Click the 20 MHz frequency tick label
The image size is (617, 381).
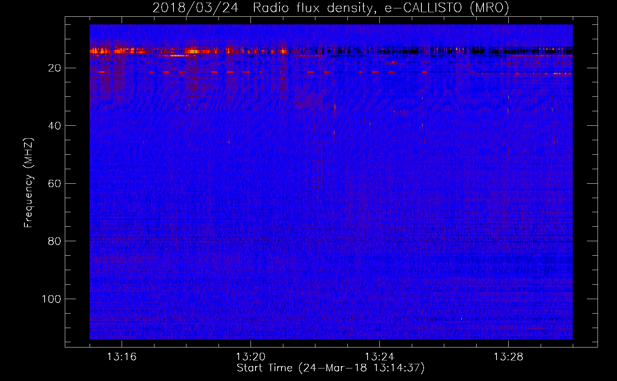[55, 68]
